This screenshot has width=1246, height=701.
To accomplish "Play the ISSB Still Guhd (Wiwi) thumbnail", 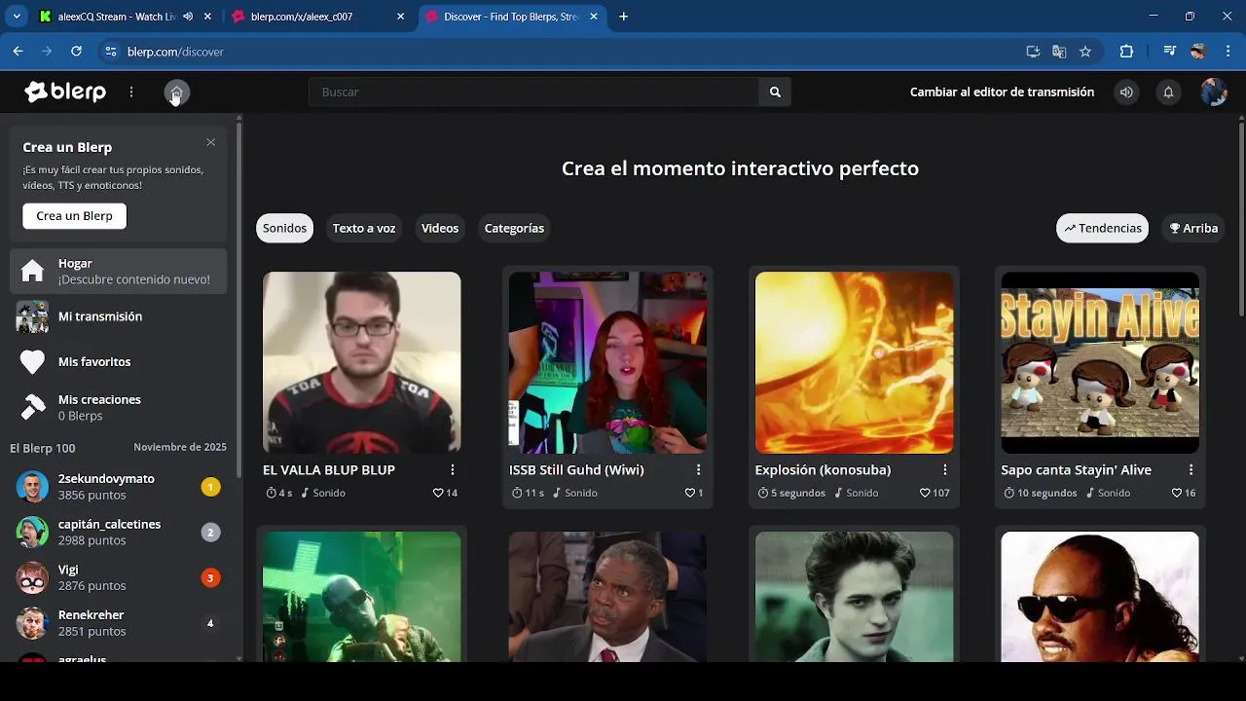I will (608, 362).
